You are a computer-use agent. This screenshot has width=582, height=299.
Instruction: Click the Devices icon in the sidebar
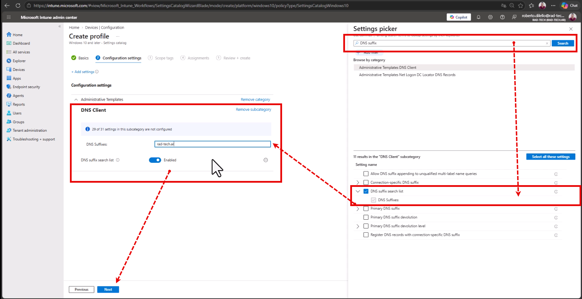point(9,70)
